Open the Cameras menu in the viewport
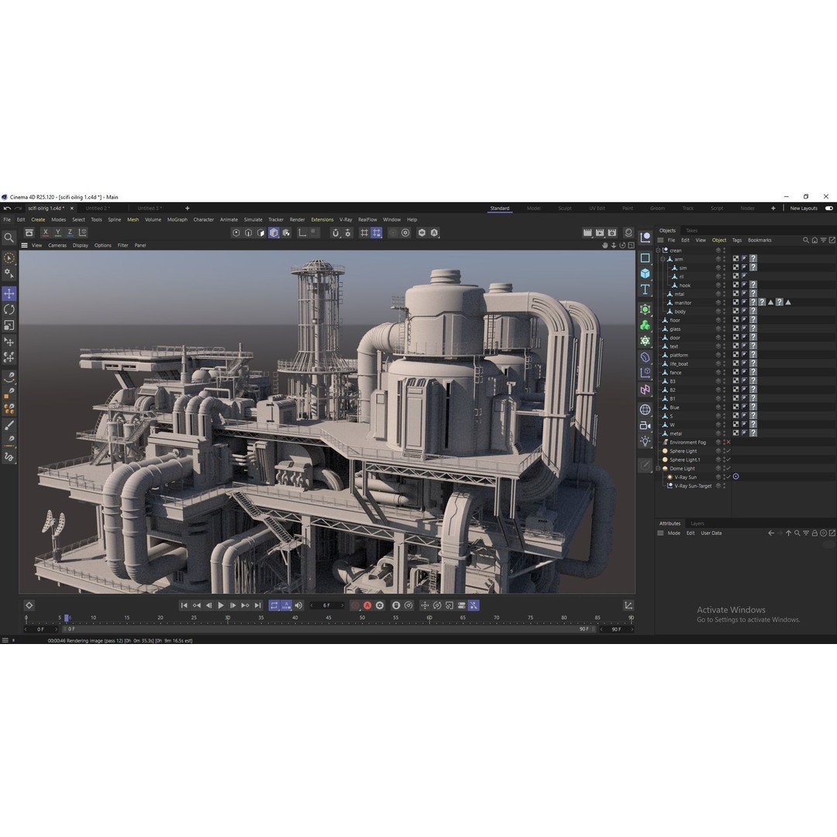Image resolution: width=837 pixels, height=837 pixels. [57, 245]
